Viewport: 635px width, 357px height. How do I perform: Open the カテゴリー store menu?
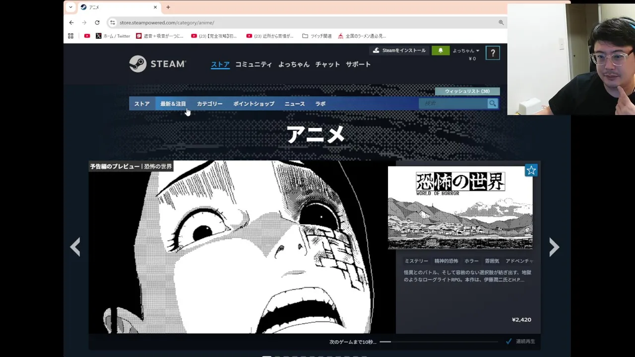tap(209, 104)
